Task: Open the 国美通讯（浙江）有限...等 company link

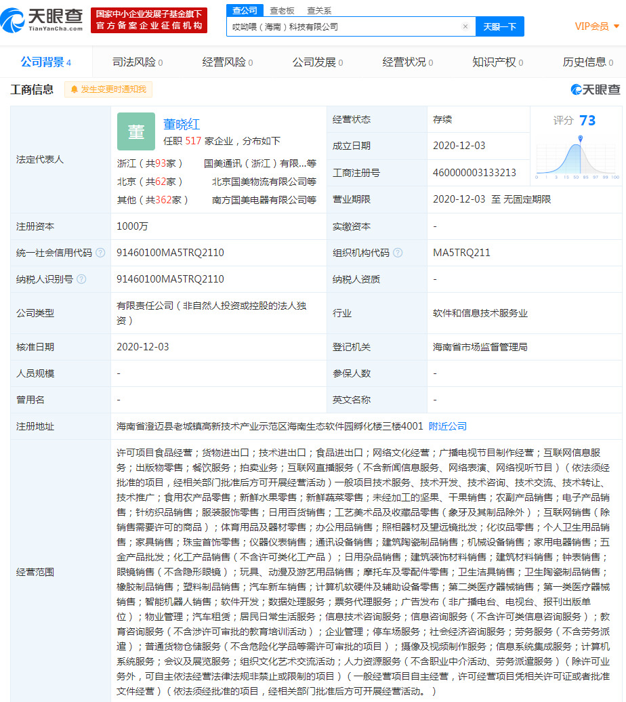Action: click(259, 163)
